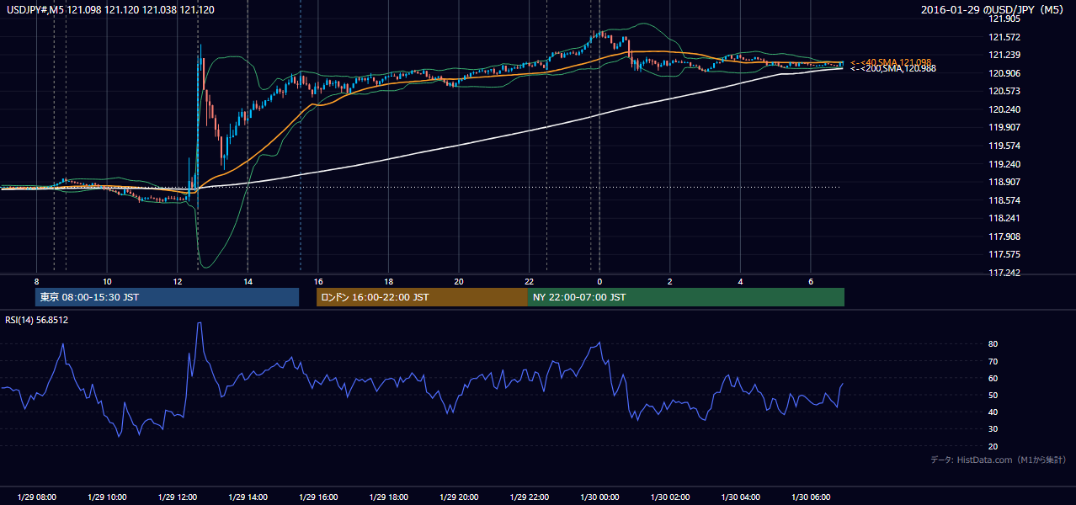Click the 1/29 10:00 bottom time label
The height and width of the screenshot is (505, 1076).
pyautogui.click(x=107, y=497)
